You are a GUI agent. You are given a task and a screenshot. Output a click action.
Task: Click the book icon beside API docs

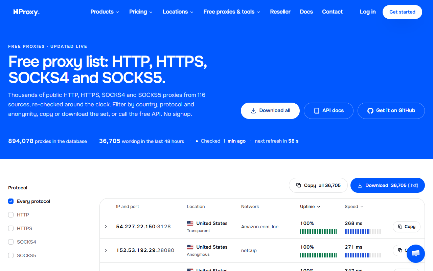pos(317,111)
